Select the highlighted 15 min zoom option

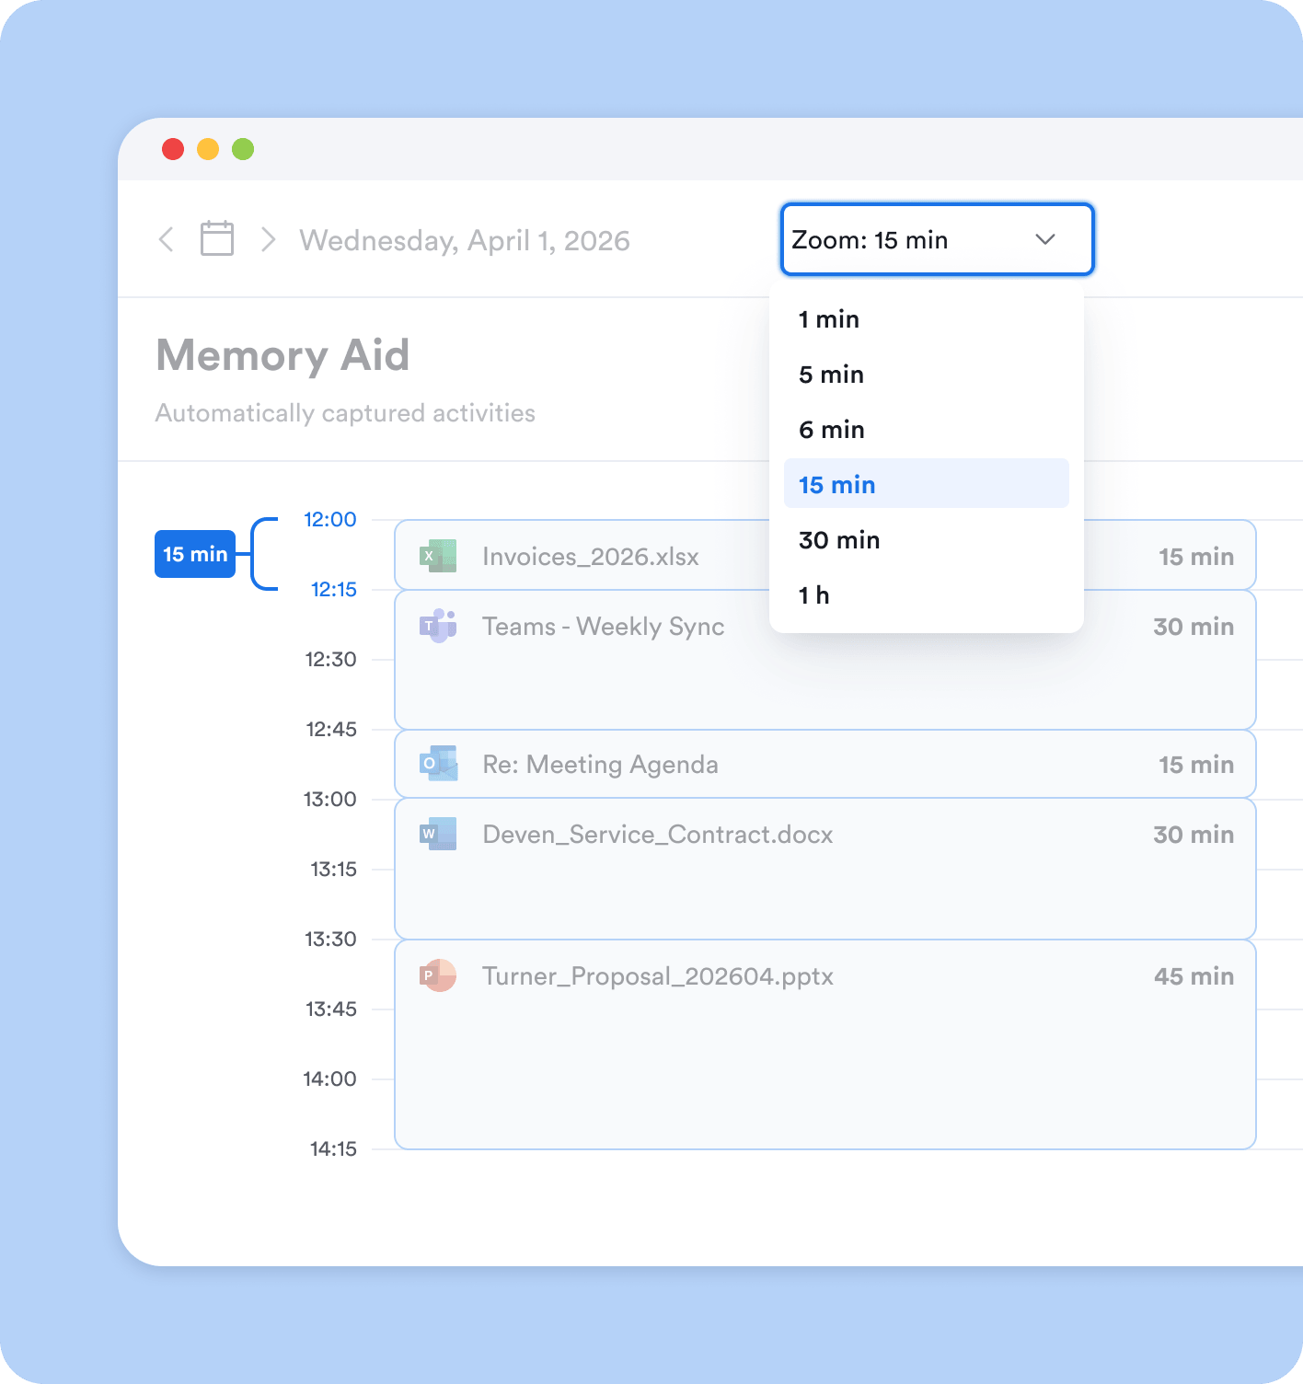click(x=926, y=484)
